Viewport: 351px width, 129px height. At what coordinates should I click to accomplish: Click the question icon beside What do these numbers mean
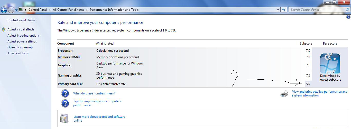pyautogui.click(x=65, y=93)
